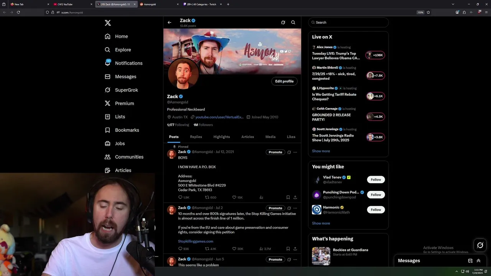Follow Harmonic
Image resolution: width=491 pixels, height=276 pixels.
(x=376, y=210)
